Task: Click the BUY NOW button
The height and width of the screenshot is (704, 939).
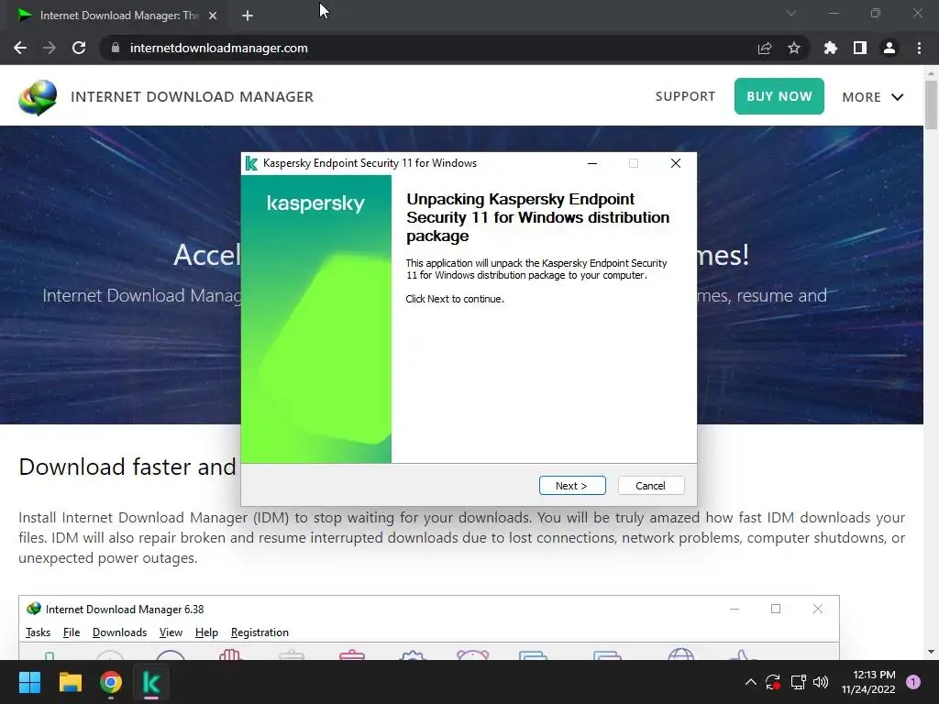Action: click(779, 96)
